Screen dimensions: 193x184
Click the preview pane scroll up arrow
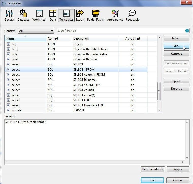click(x=187, y=122)
